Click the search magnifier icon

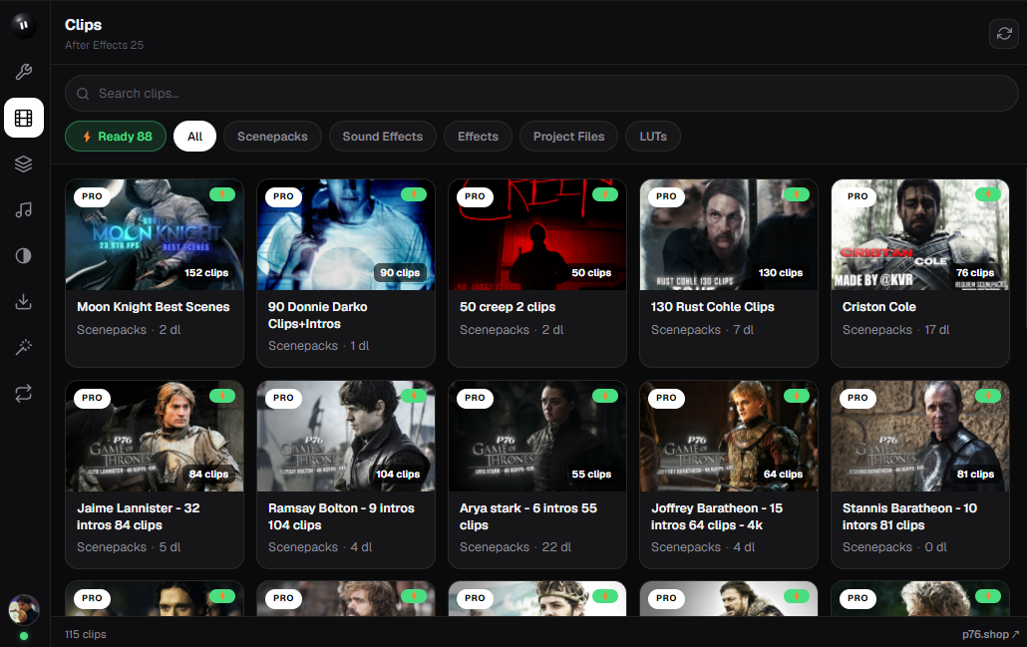click(83, 94)
